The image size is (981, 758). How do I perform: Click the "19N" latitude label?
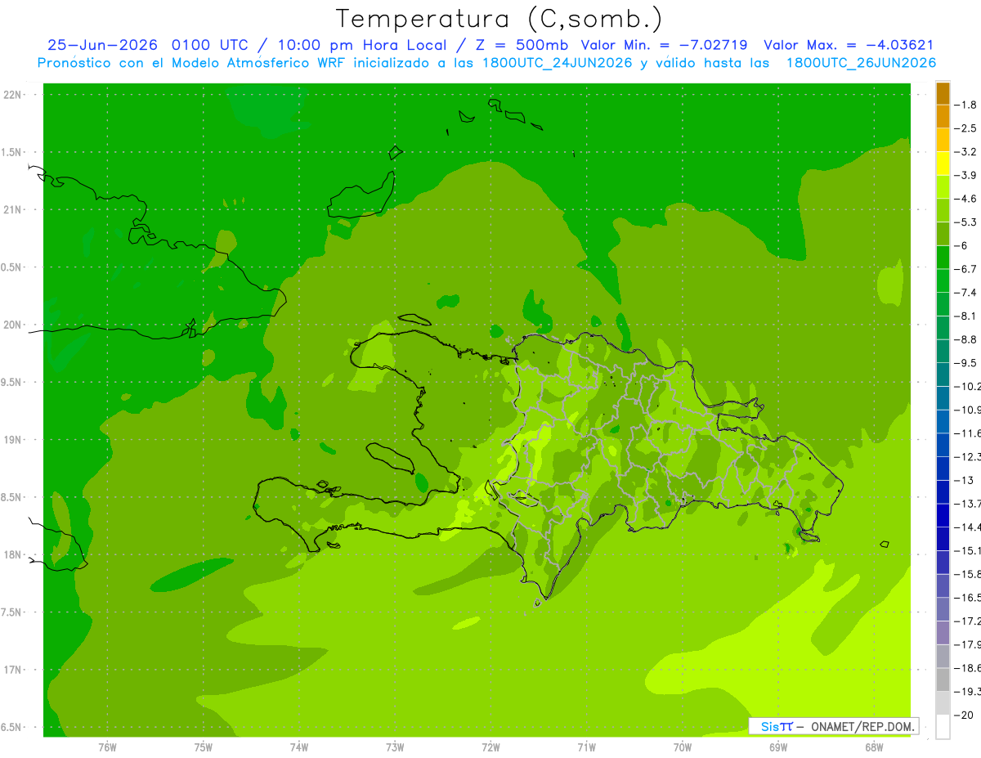[13, 440]
